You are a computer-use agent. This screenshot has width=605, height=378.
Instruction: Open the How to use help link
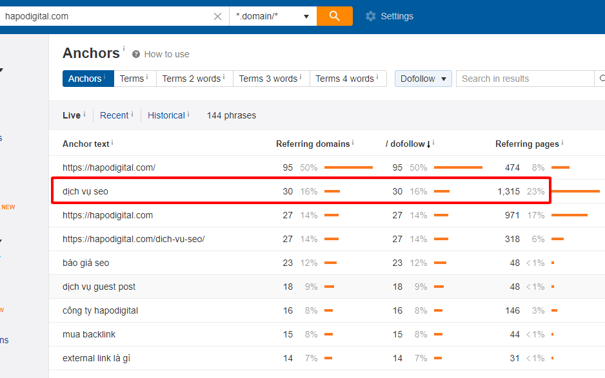coord(166,54)
